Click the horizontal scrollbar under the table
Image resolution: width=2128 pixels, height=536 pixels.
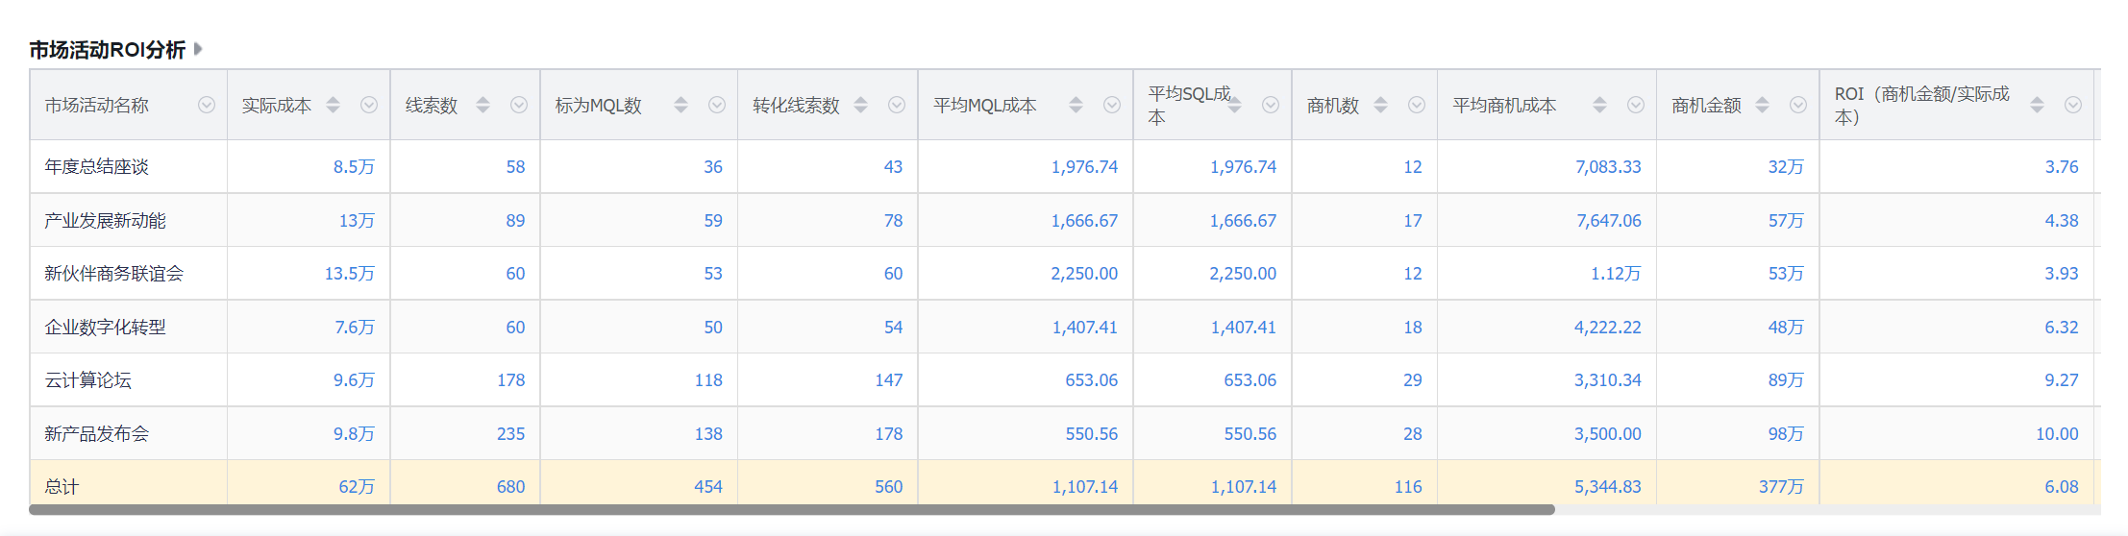click(792, 510)
